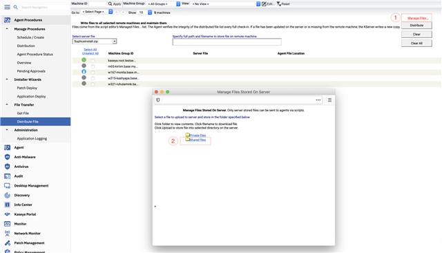Open the Info Center icon
The image size is (442, 253).
point(8,205)
